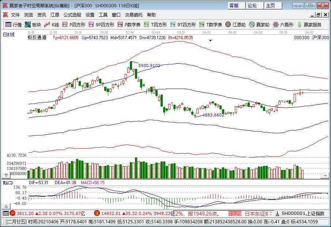331x227 pixels.
Task: Open the 文件 menu
Action: [15, 15]
